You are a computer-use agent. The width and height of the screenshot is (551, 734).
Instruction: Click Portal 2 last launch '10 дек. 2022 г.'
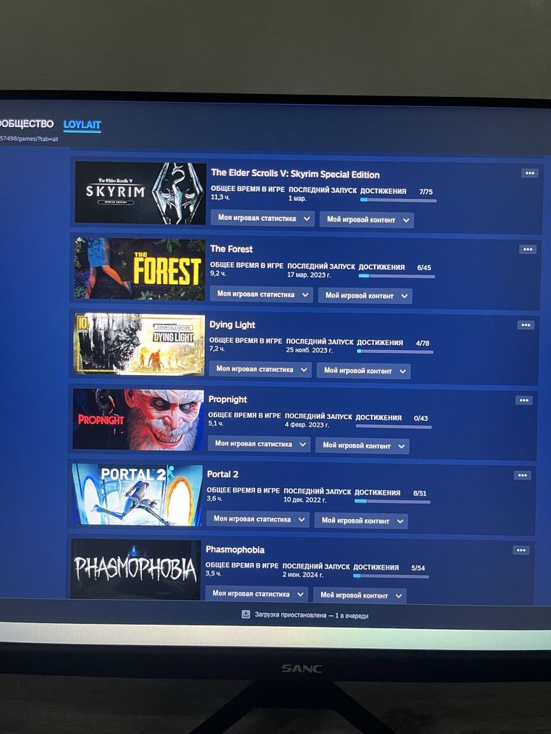coord(305,500)
